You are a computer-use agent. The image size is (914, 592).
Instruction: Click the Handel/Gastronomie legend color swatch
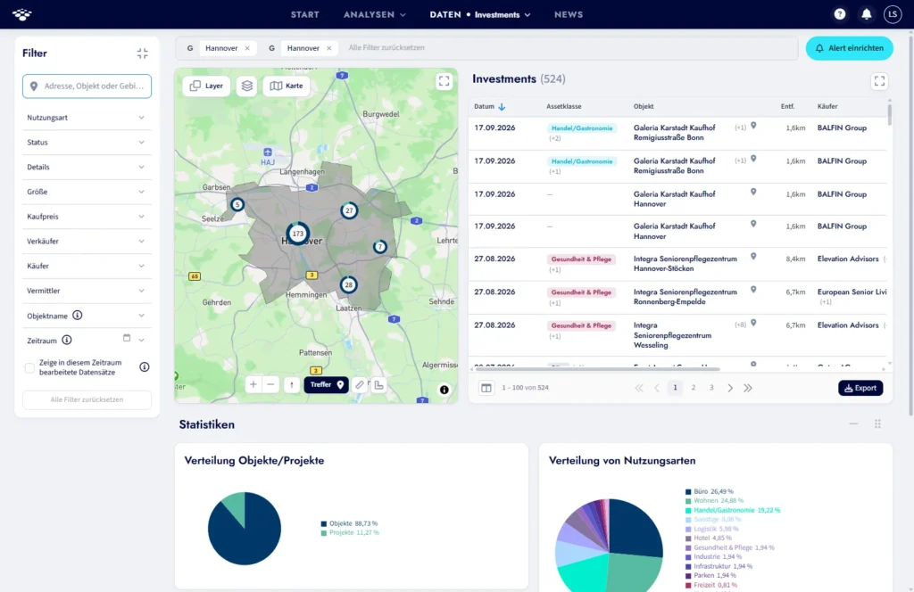coord(688,511)
